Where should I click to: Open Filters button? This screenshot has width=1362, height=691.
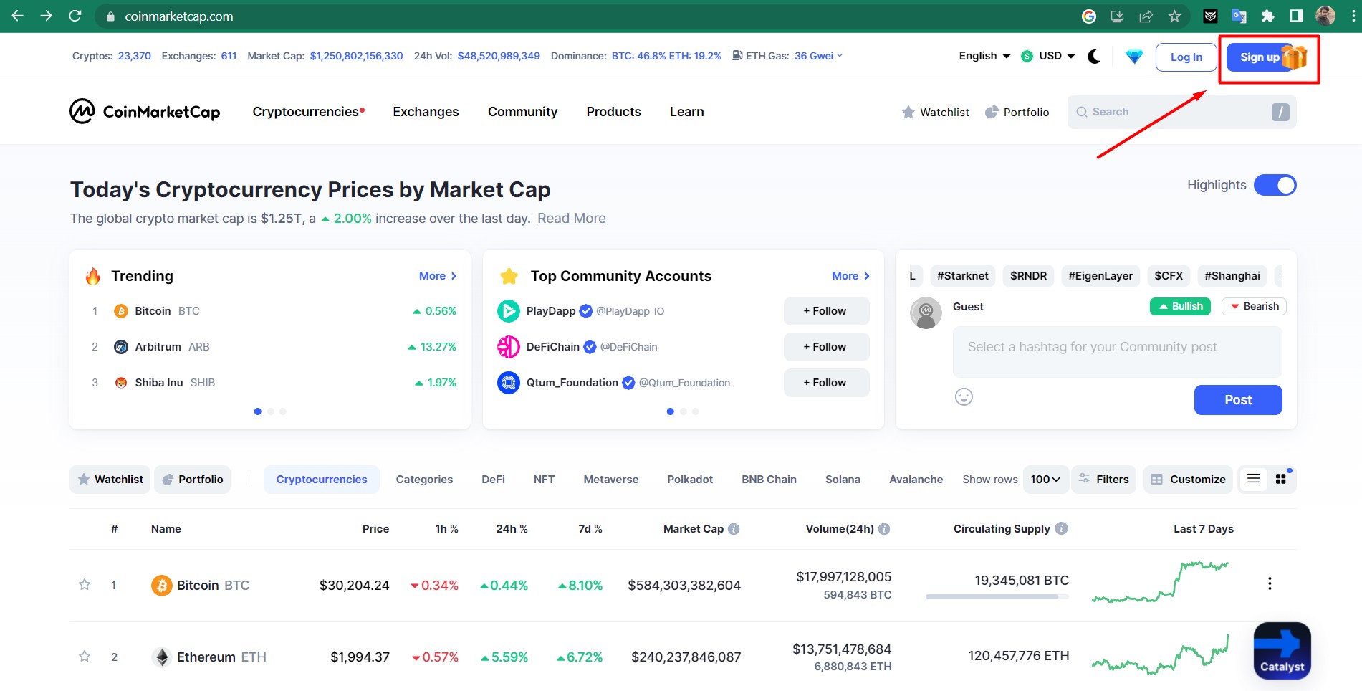click(x=1104, y=479)
